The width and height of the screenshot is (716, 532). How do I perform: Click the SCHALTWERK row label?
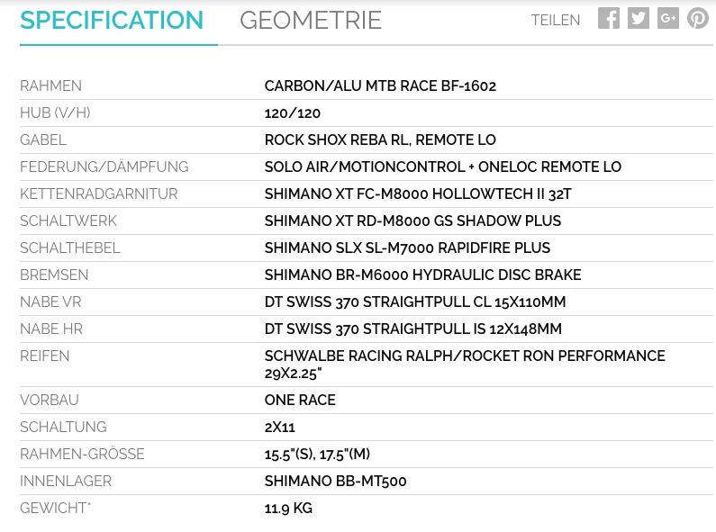68,221
